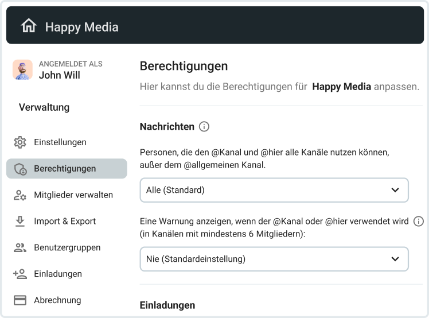The image size is (429, 318).
Task: Click the John Will user name
Action: (x=60, y=75)
